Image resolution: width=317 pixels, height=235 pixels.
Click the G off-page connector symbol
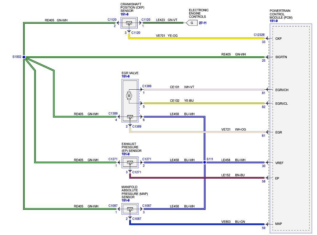192,23
